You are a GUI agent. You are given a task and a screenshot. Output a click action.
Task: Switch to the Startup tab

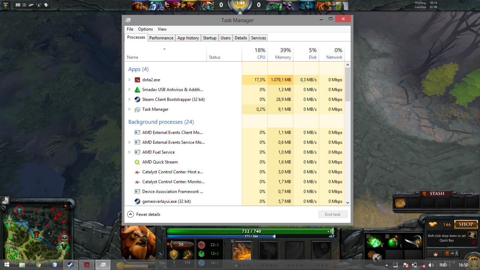(210, 38)
